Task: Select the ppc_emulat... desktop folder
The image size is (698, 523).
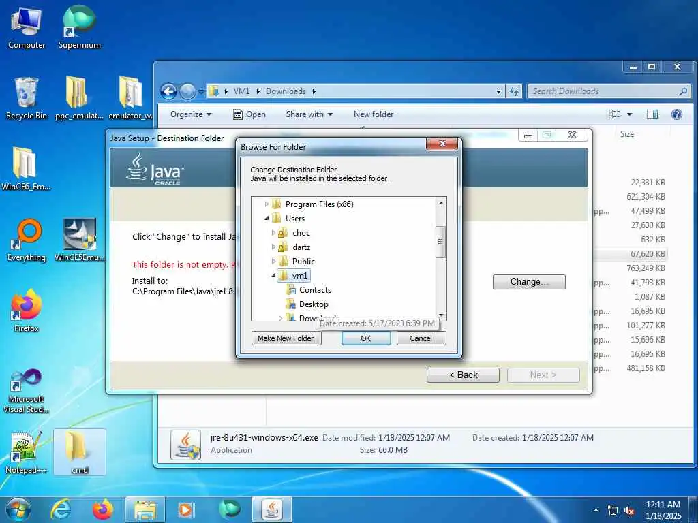Action: click(79, 99)
